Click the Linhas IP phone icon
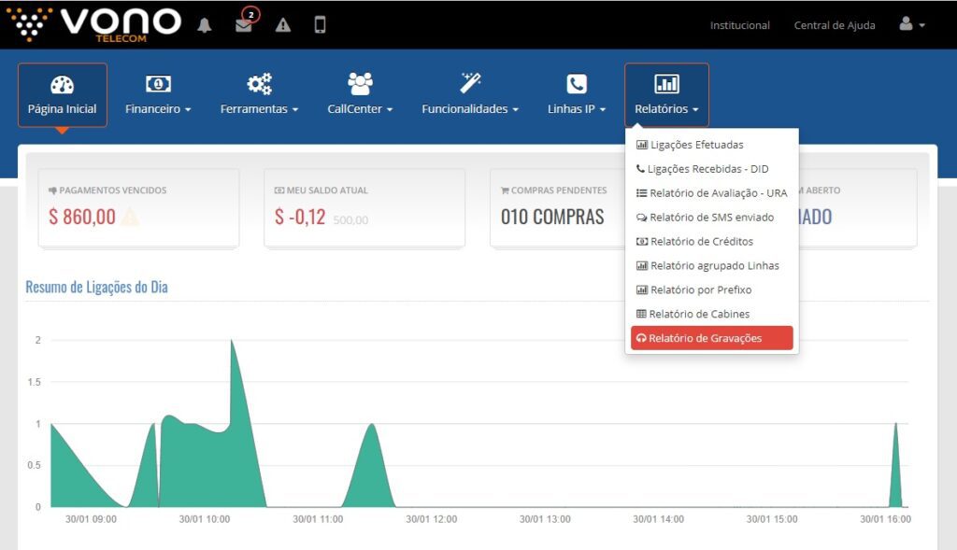Screen dimensions: 957x550 pyautogui.click(x=577, y=85)
